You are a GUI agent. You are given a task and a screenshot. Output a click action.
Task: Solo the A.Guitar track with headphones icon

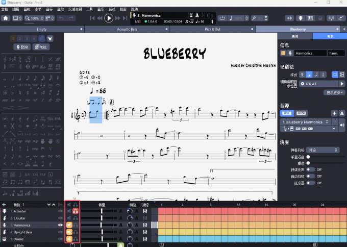tap(76, 211)
